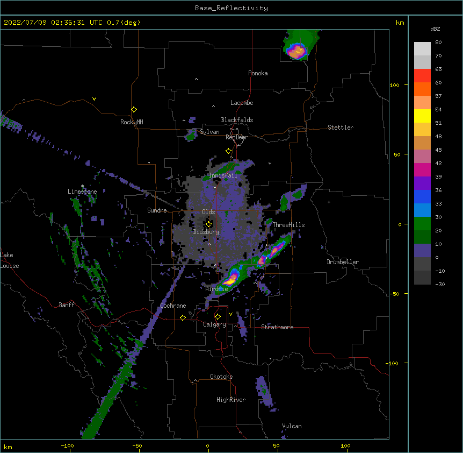Screen dimensions: 463x453
Task: Select the yellow diamond between Olds and Didsbury
Action: click(208, 224)
